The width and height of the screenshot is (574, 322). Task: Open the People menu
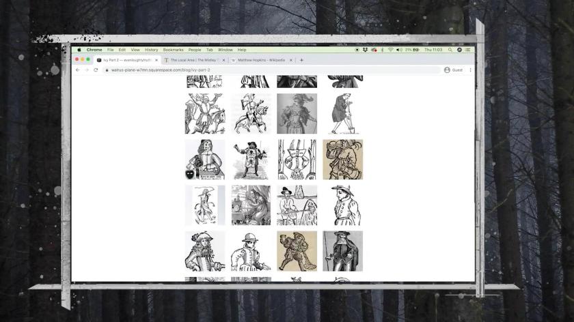tap(195, 50)
